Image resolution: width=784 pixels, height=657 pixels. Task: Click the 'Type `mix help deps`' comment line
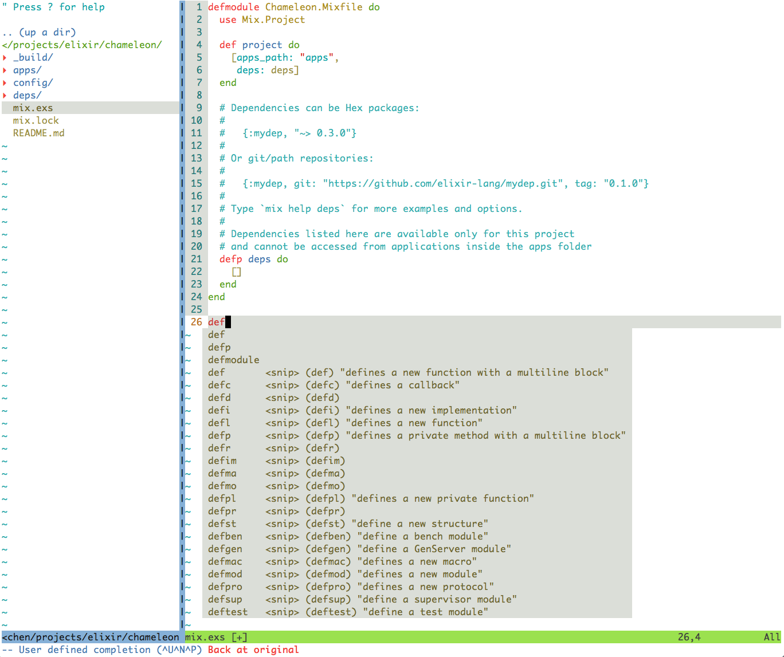point(371,208)
